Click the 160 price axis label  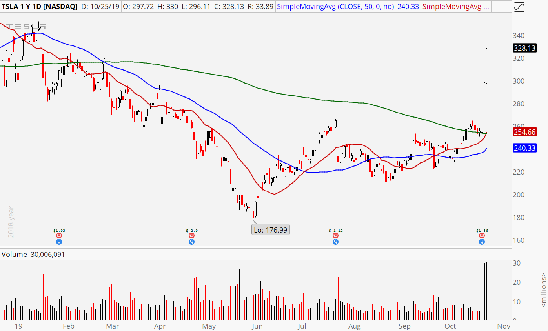(x=519, y=240)
